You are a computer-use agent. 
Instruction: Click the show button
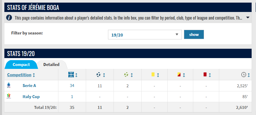(194, 34)
